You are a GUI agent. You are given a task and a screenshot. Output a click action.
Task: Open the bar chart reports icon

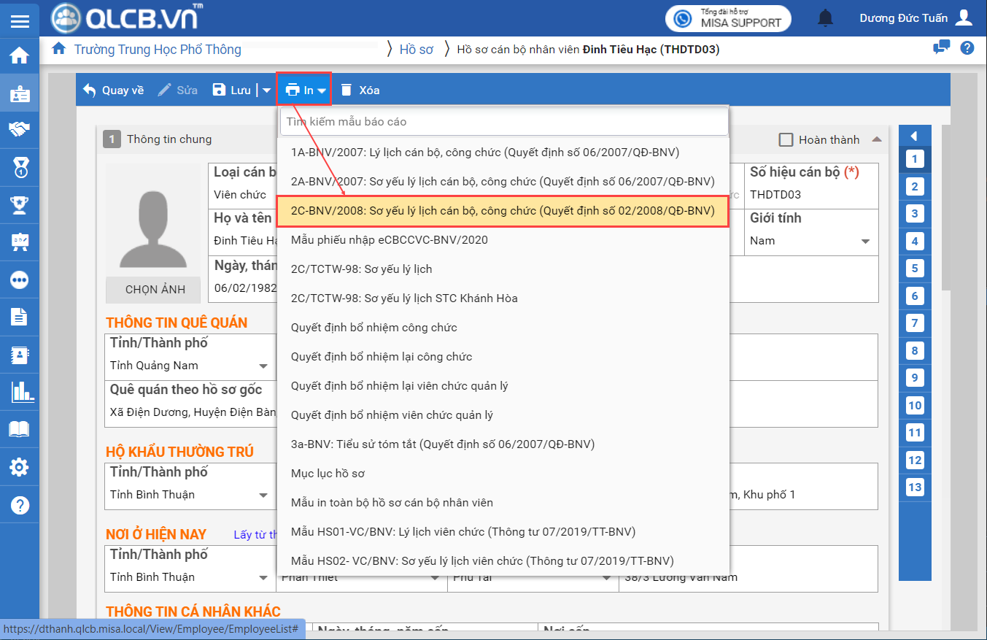[20, 393]
